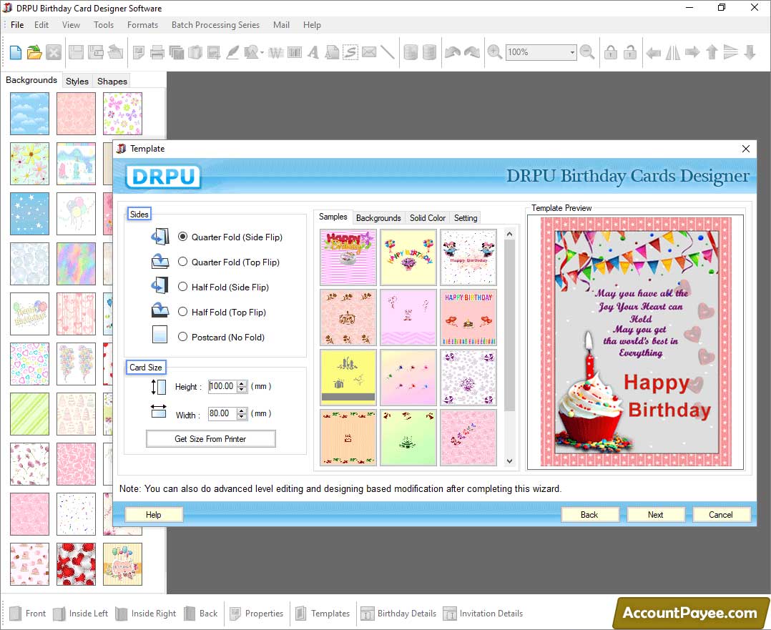Viewport: 771px width, 630px height.
Task: Increase card Width with up stepper arrow
Action: (242, 410)
